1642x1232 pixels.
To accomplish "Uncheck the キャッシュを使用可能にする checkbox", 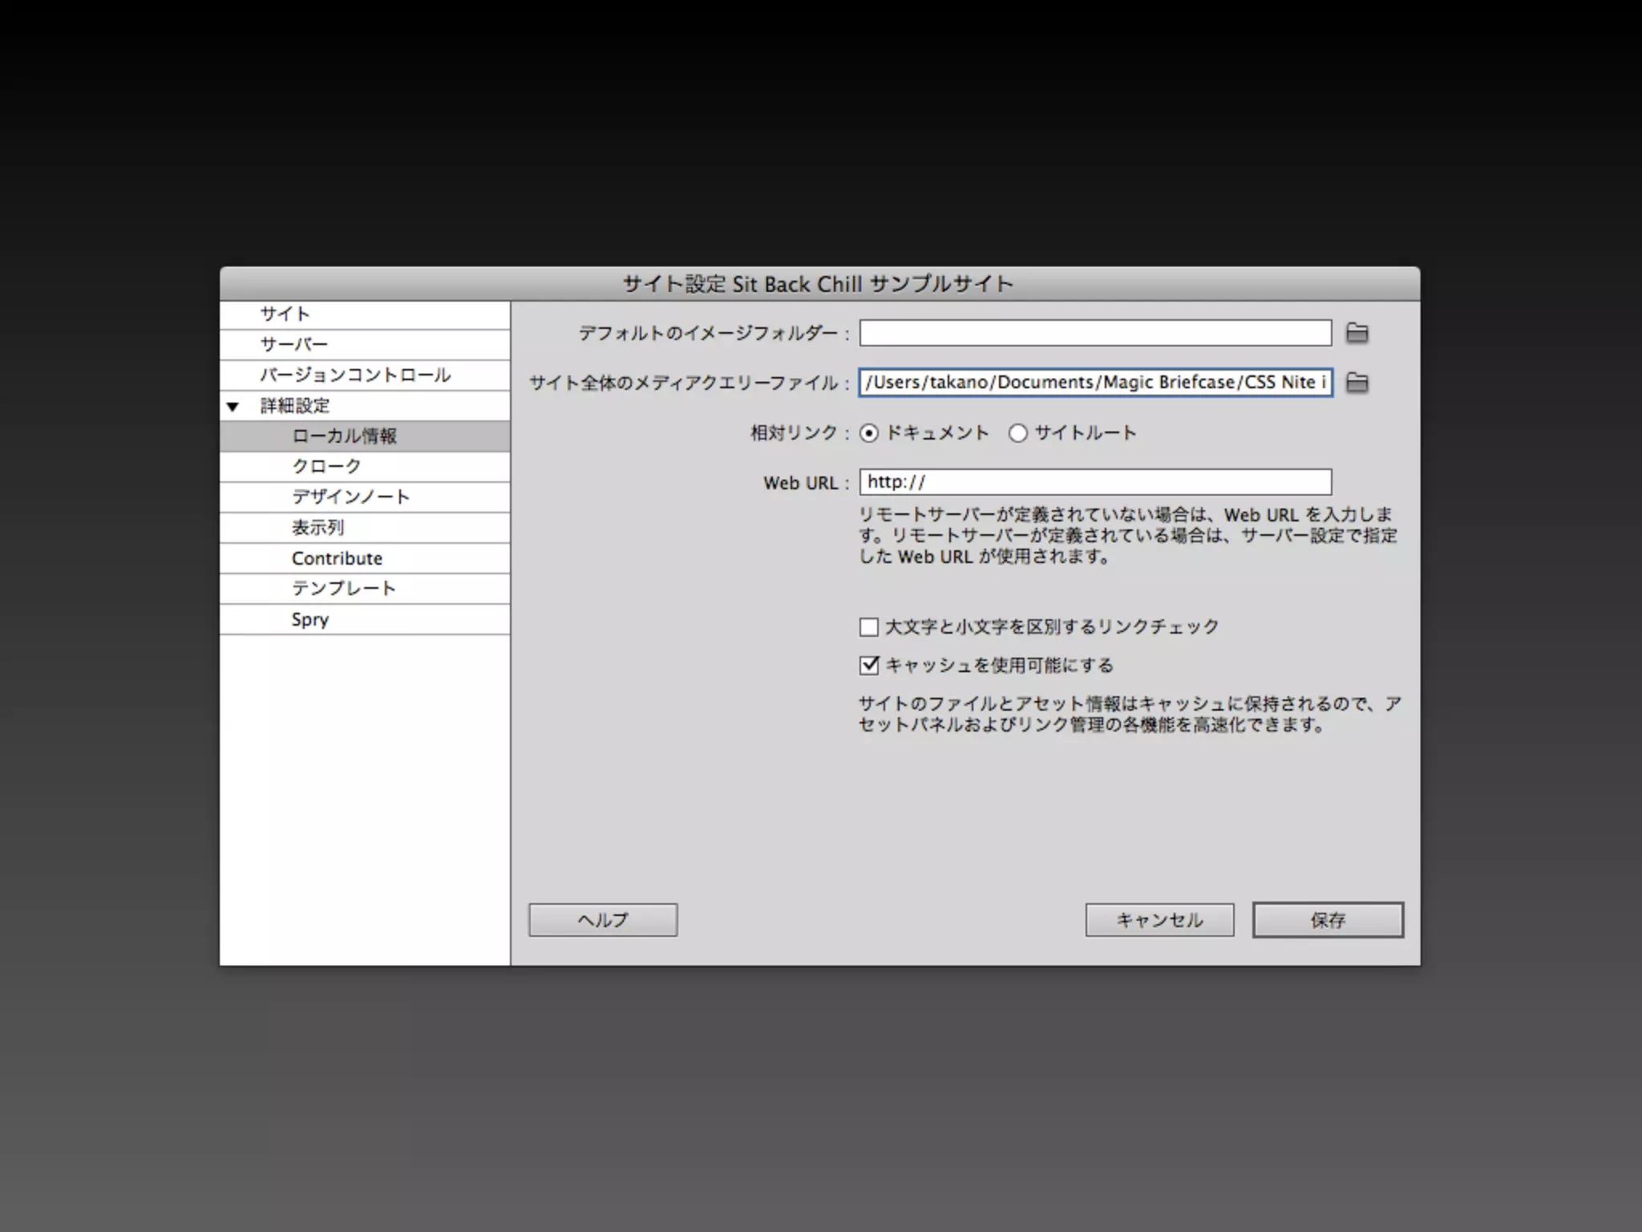I will 869,665.
